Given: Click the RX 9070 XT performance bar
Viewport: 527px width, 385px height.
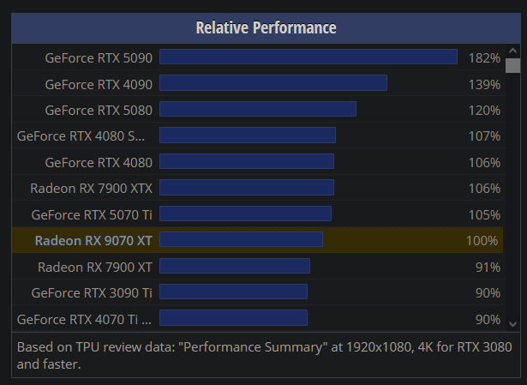Looking at the screenshot, I should pos(241,239).
